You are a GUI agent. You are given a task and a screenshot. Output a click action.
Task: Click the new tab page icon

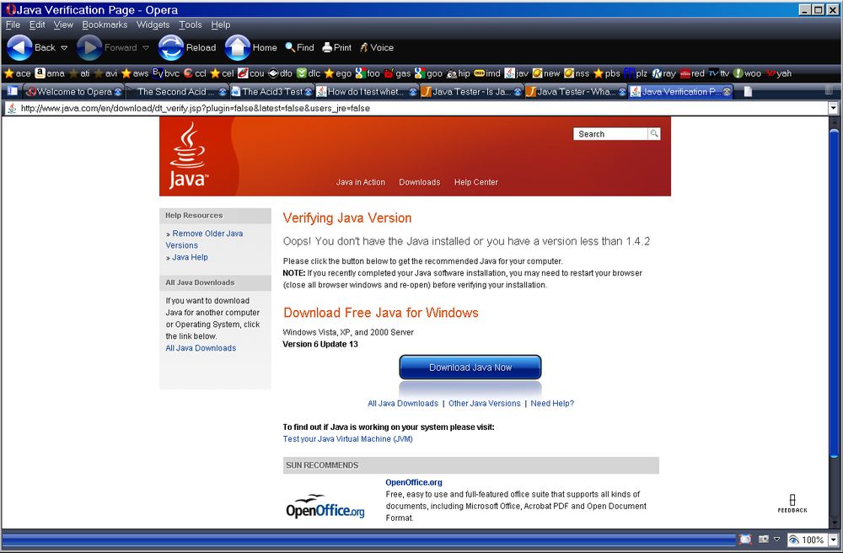click(748, 92)
